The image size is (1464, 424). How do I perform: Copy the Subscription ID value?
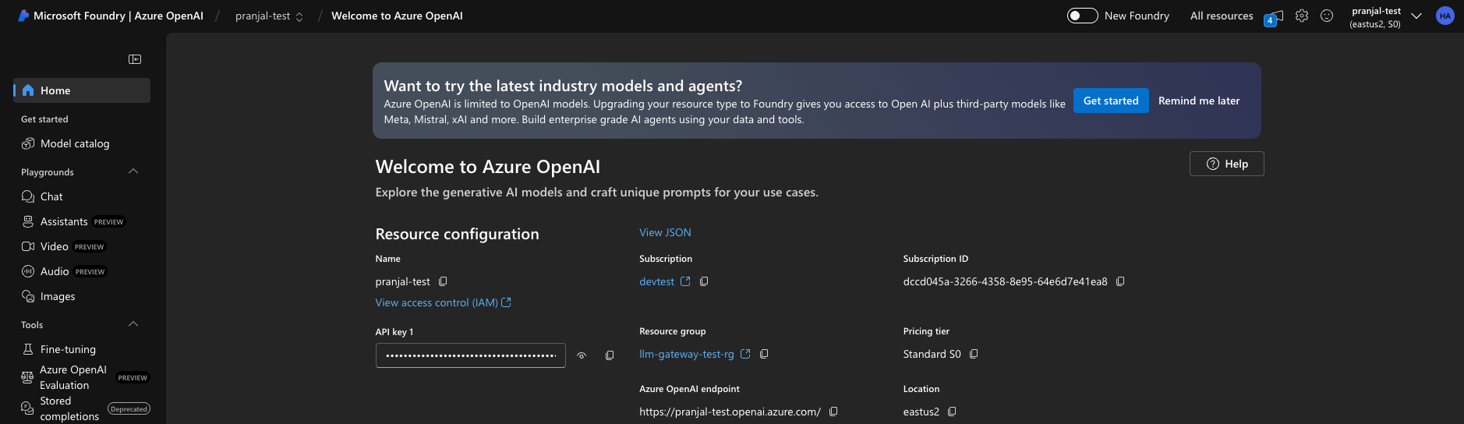[x=1120, y=281]
